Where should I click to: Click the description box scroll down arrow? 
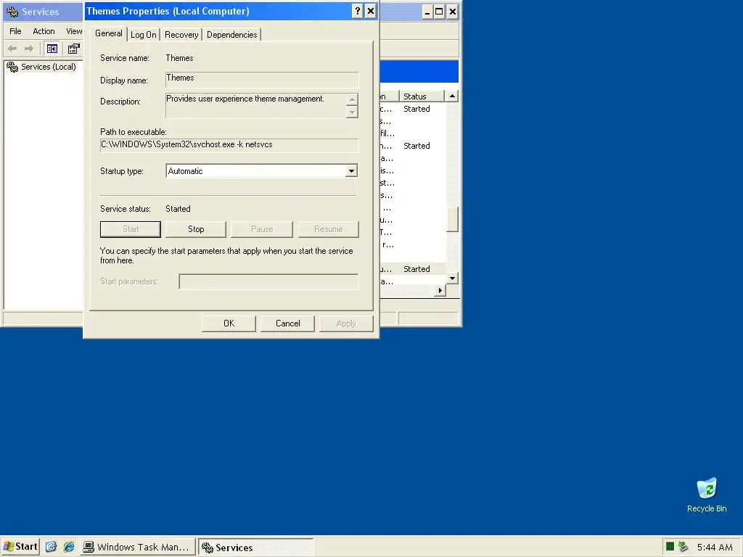coord(352,112)
